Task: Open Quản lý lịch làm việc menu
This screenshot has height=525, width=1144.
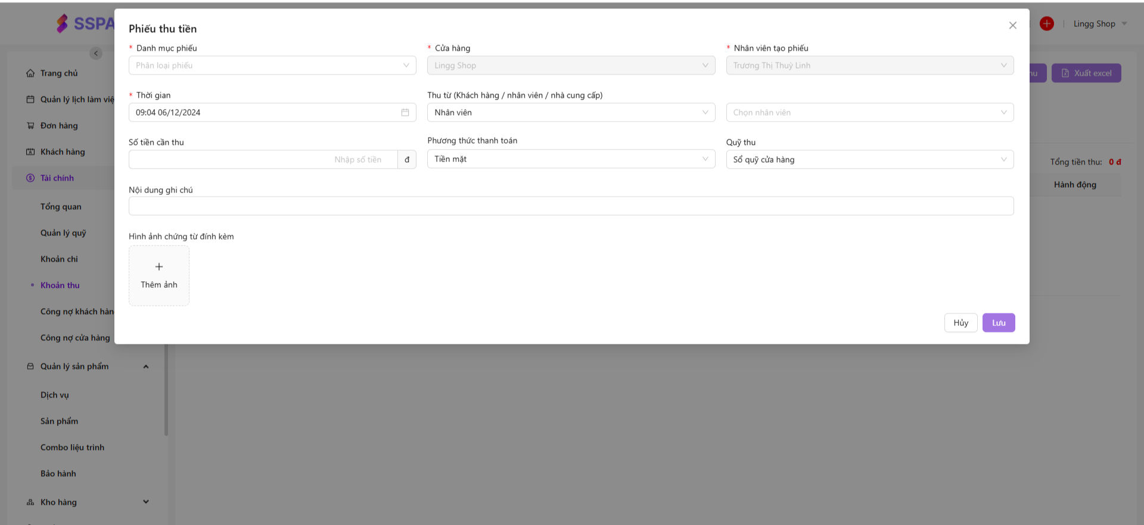Action: click(77, 100)
